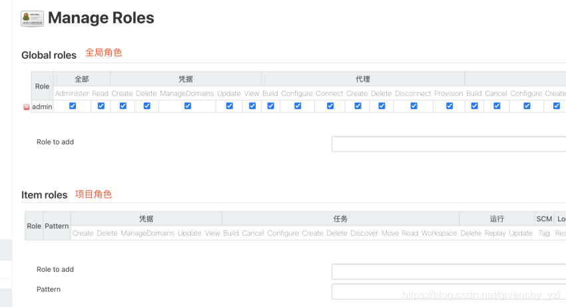Click the Role header in Global roles table
The image size is (566, 307).
(42, 87)
